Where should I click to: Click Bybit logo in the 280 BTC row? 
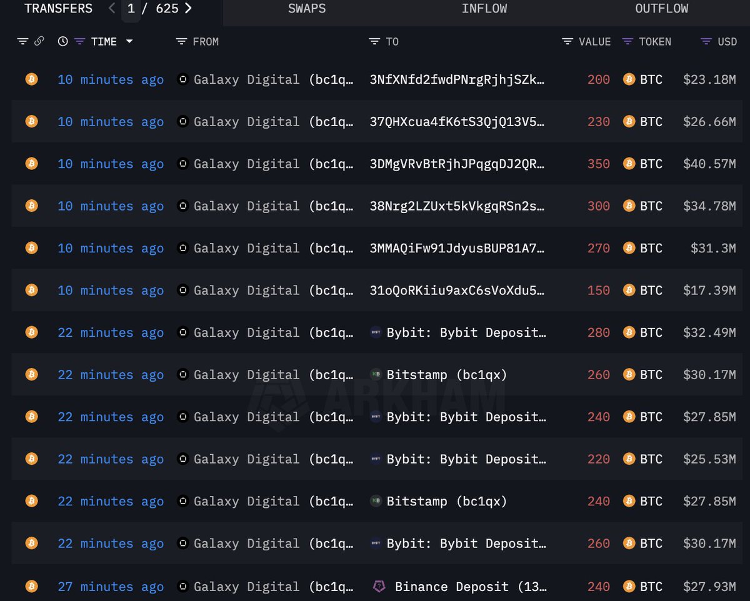tap(376, 332)
